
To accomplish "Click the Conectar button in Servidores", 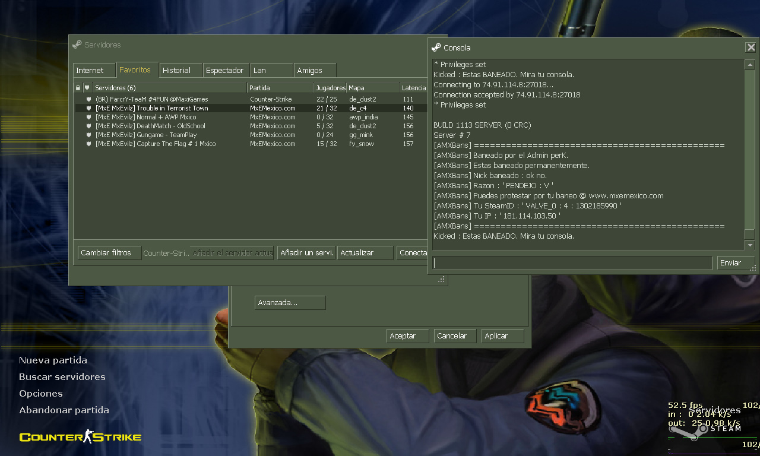I will click(x=412, y=252).
